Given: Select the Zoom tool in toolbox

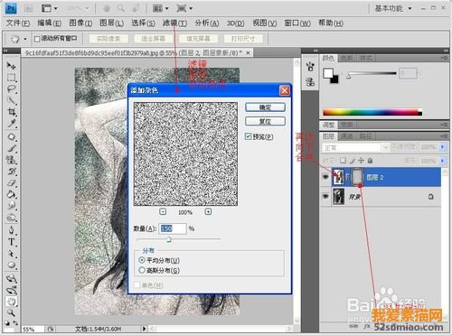Looking at the screenshot, I should click(12, 313).
